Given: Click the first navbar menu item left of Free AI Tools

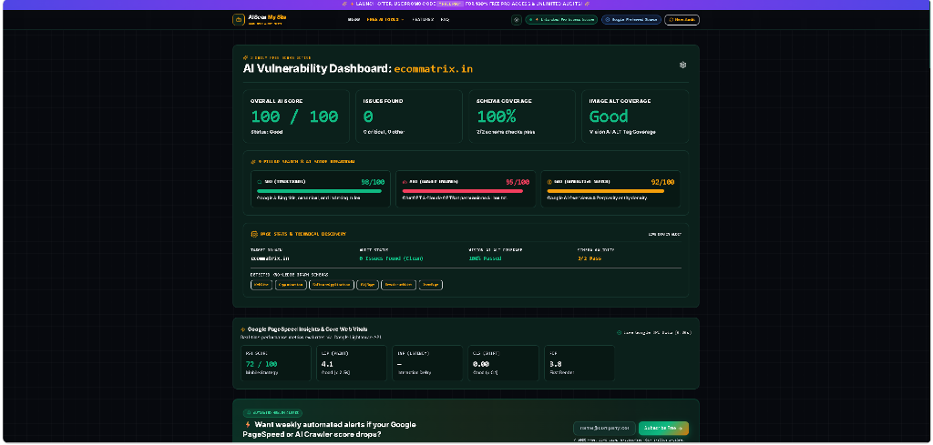Looking at the screenshot, I should click(x=354, y=20).
